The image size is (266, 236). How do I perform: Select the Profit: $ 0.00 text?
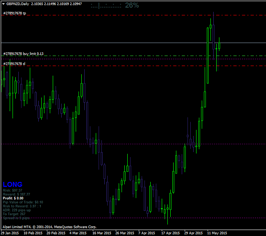(13, 198)
